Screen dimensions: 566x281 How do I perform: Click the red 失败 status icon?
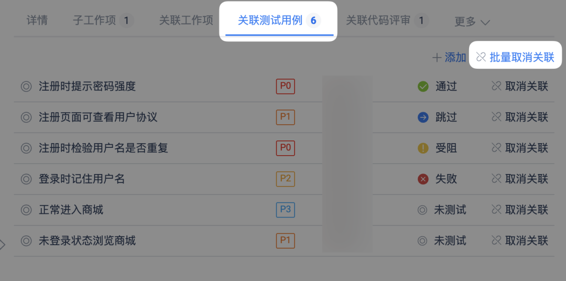(x=423, y=179)
